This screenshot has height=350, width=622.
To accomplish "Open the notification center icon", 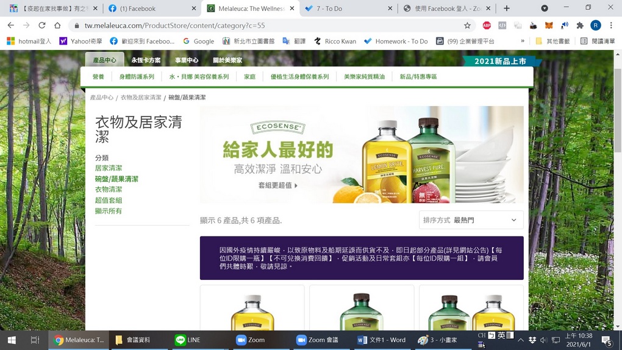I will tap(607, 340).
